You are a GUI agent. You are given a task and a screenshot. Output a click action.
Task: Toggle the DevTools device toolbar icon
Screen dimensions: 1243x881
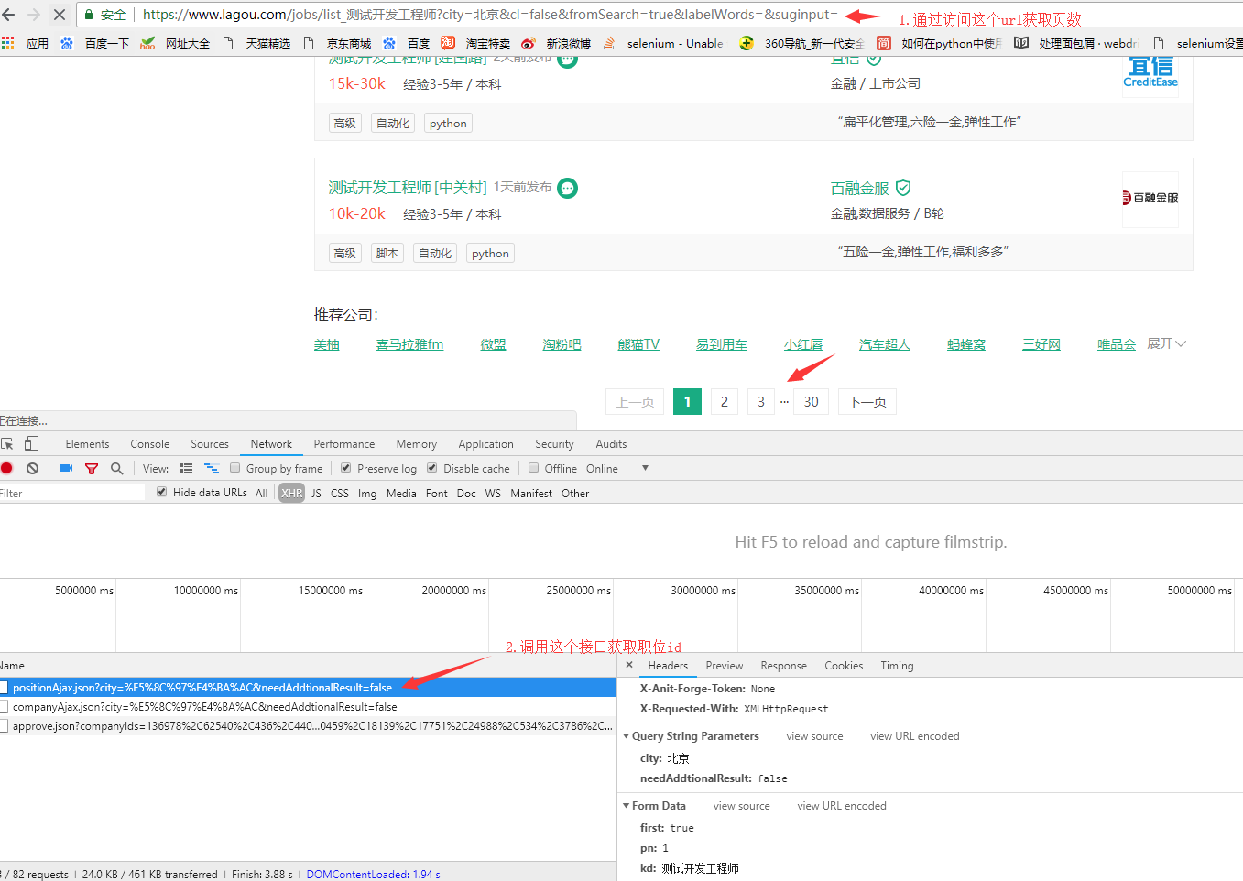[x=31, y=444]
